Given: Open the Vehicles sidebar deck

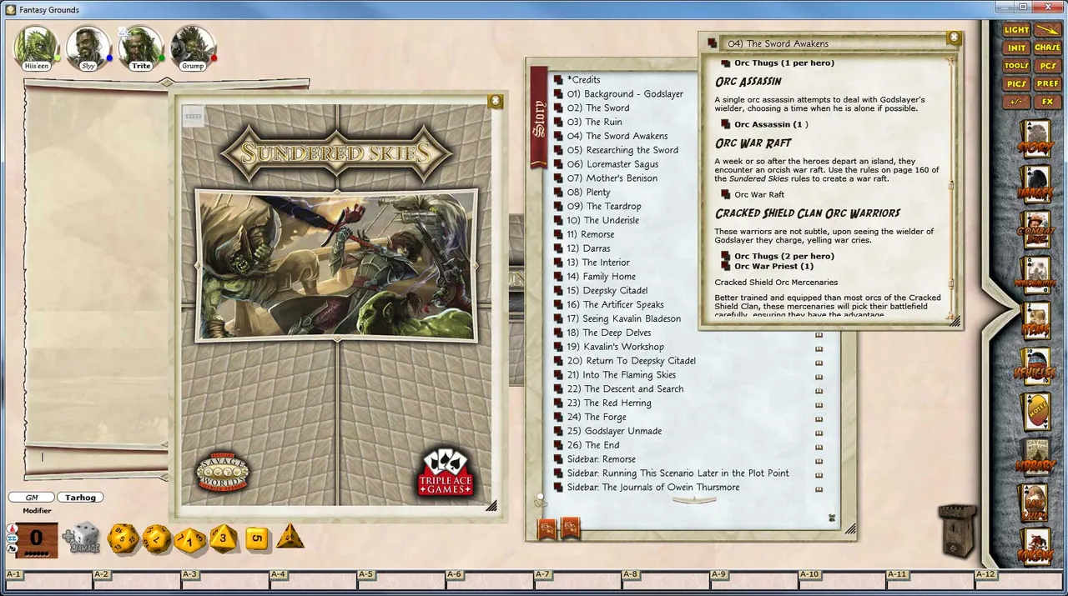Looking at the screenshot, I should pyautogui.click(x=1035, y=366).
